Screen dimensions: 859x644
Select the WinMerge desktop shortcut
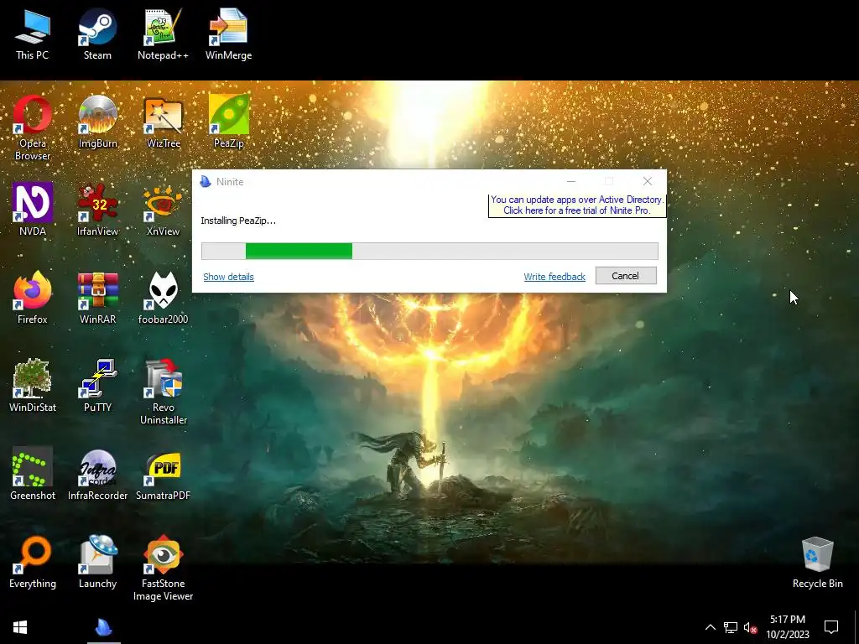point(228,33)
